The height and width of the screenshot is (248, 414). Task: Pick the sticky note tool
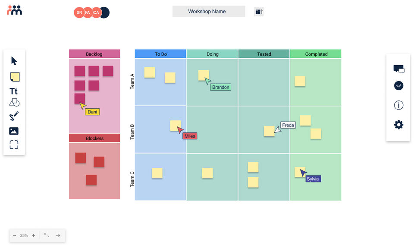pyautogui.click(x=15, y=77)
